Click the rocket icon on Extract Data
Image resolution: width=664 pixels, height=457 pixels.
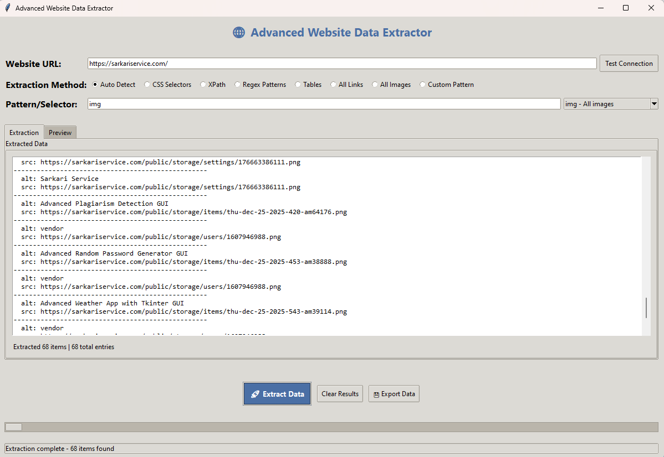(255, 394)
